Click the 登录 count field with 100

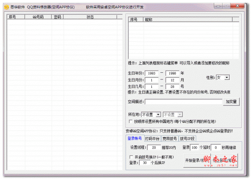click(195, 148)
